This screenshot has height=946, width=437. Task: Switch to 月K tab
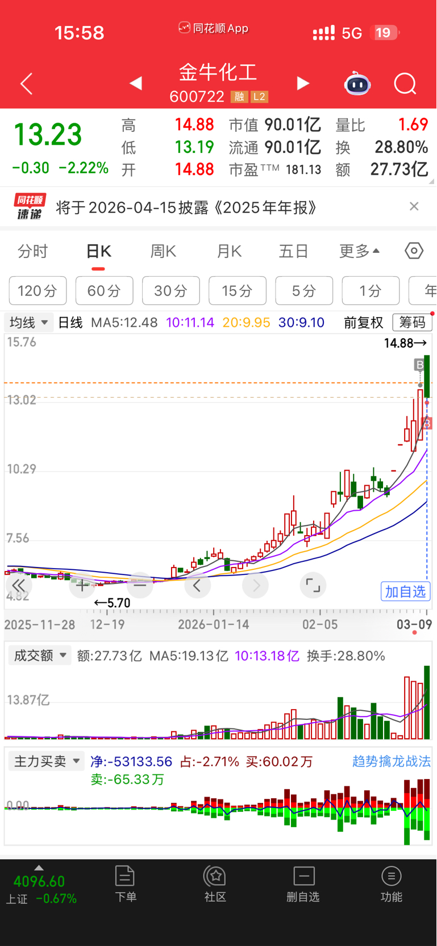point(229,251)
